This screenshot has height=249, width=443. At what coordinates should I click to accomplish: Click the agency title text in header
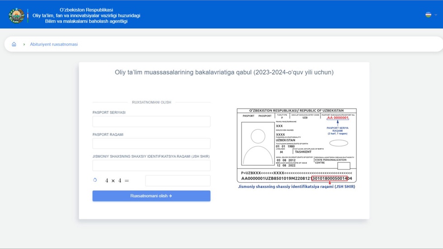(x=86, y=15)
